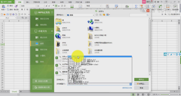This screenshot has height=96, width=181.
Task: Click the 保存到云文档 link
Action: coord(127,88)
